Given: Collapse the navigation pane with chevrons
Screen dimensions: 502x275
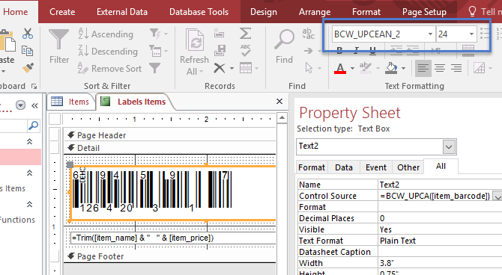Looking at the screenshot, I should (x=34, y=105).
